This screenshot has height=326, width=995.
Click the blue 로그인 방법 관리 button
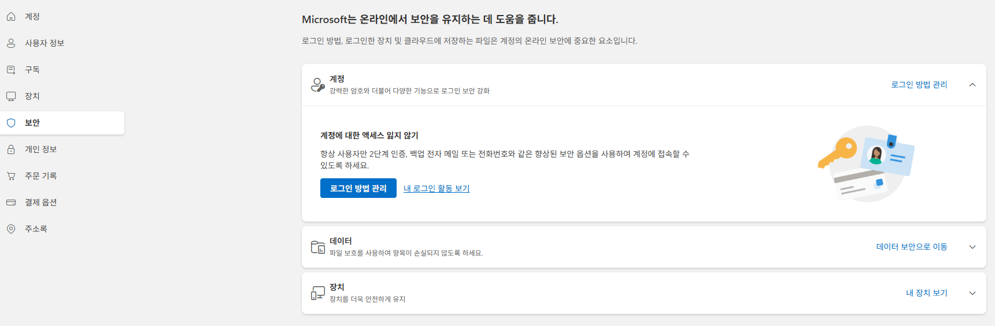(x=358, y=188)
